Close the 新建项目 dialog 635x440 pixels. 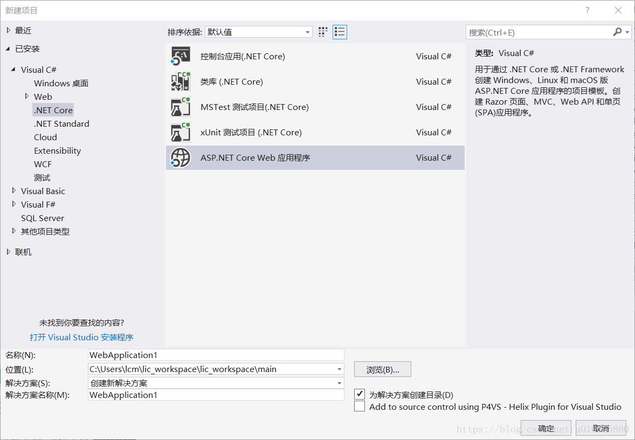(x=618, y=10)
